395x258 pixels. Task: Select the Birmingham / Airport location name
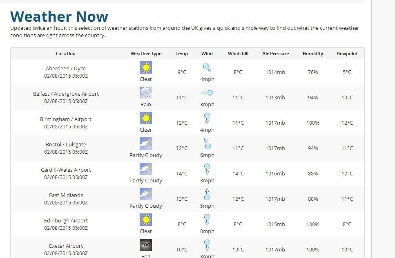pyautogui.click(x=66, y=119)
